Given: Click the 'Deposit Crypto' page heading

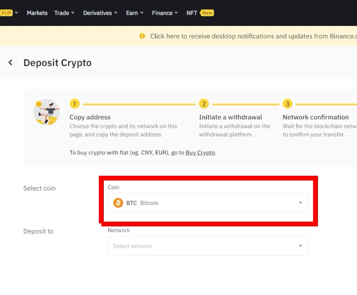Looking at the screenshot, I should [57, 63].
